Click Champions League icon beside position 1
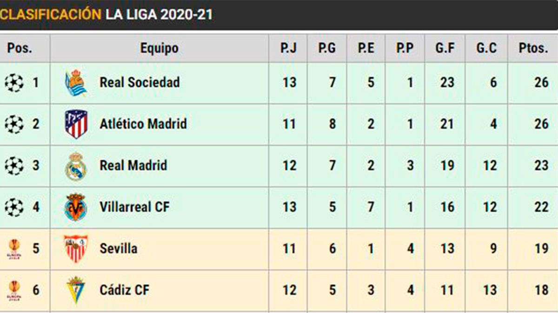 [x=14, y=83]
